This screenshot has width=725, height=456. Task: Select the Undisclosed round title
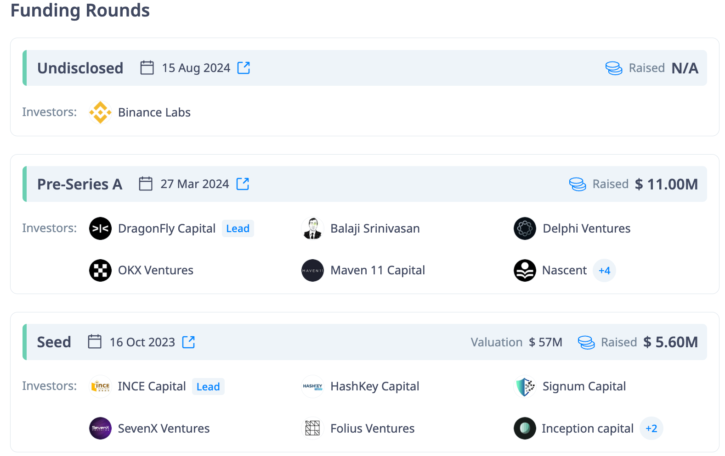click(x=80, y=68)
